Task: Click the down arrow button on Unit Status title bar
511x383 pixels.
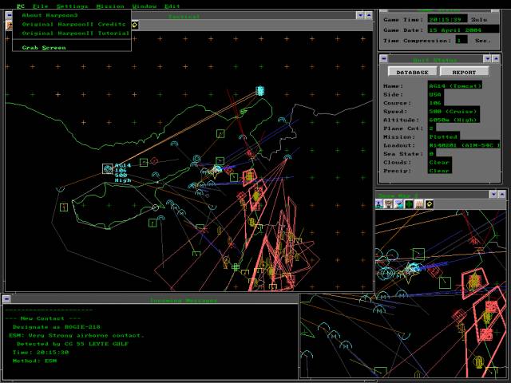Action: coord(487,58)
